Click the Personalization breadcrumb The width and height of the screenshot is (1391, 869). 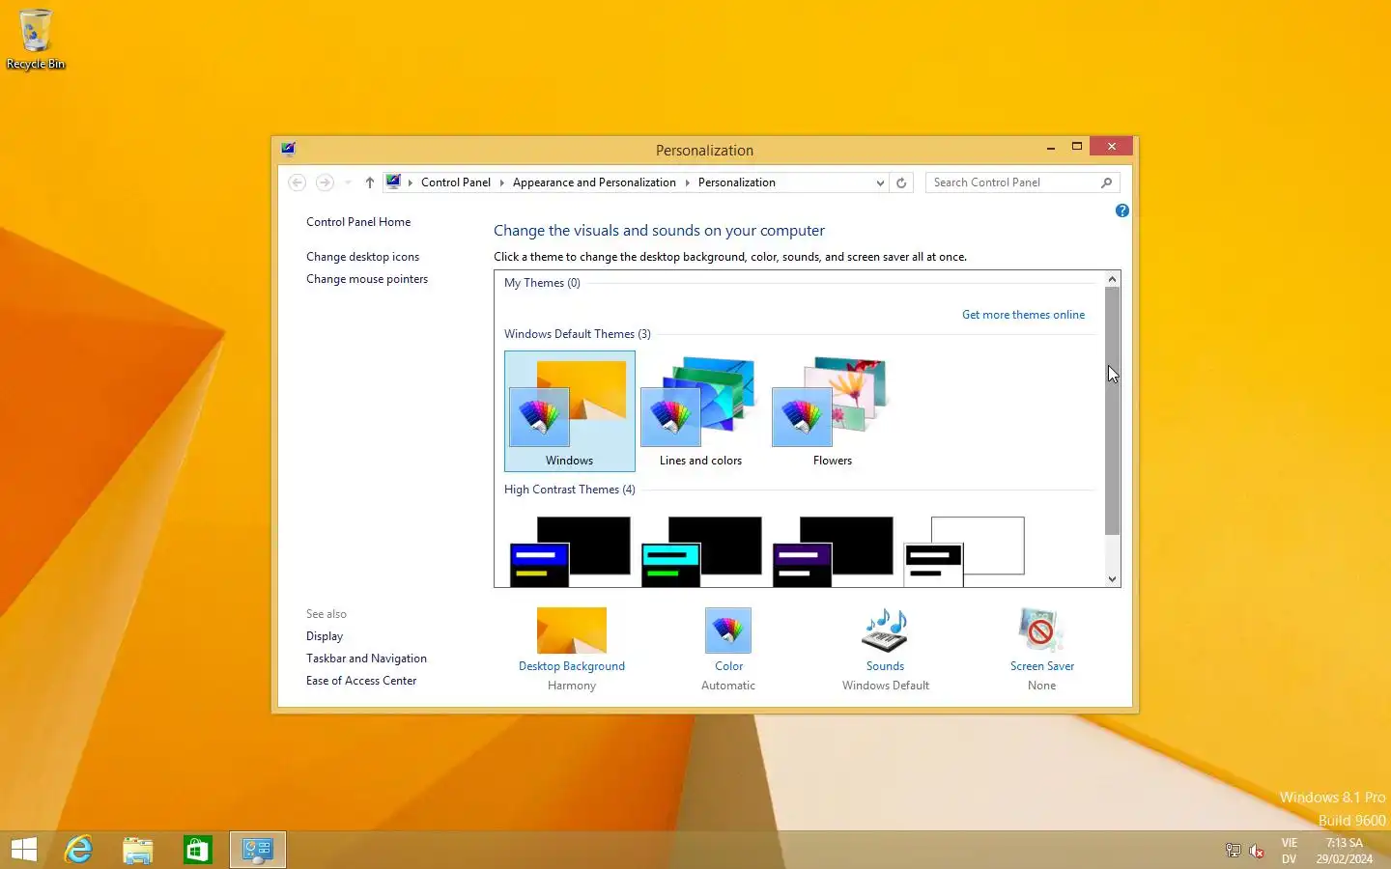tap(736, 182)
